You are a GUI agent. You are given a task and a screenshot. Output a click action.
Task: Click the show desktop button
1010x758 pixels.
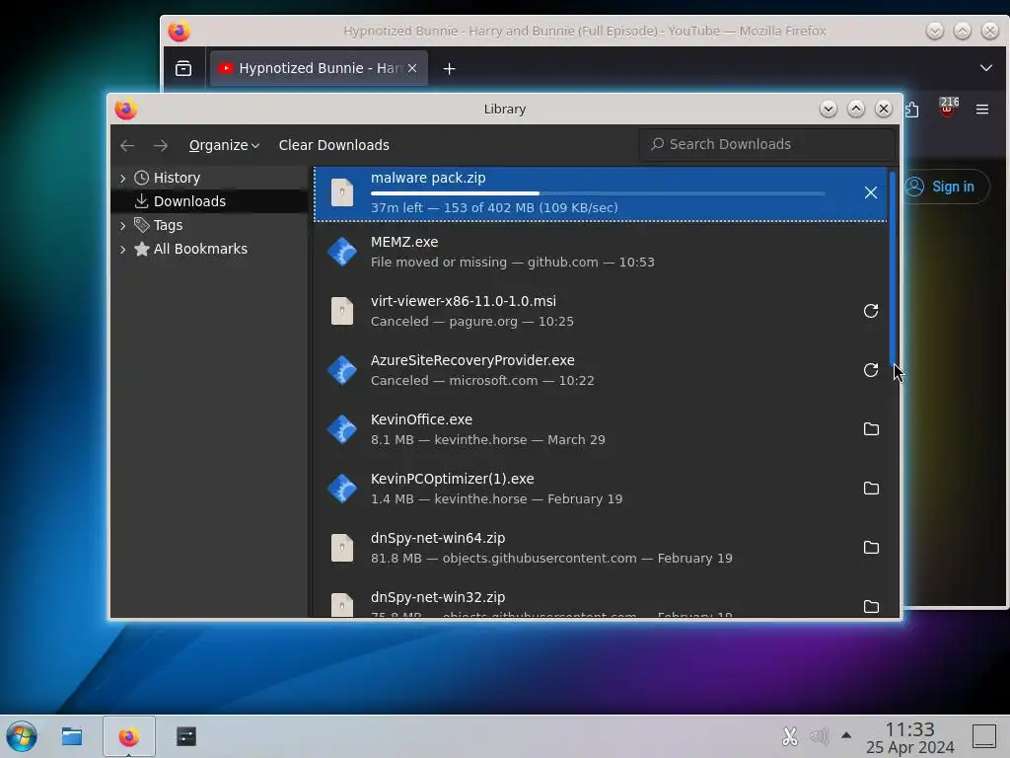click(984, 736)
